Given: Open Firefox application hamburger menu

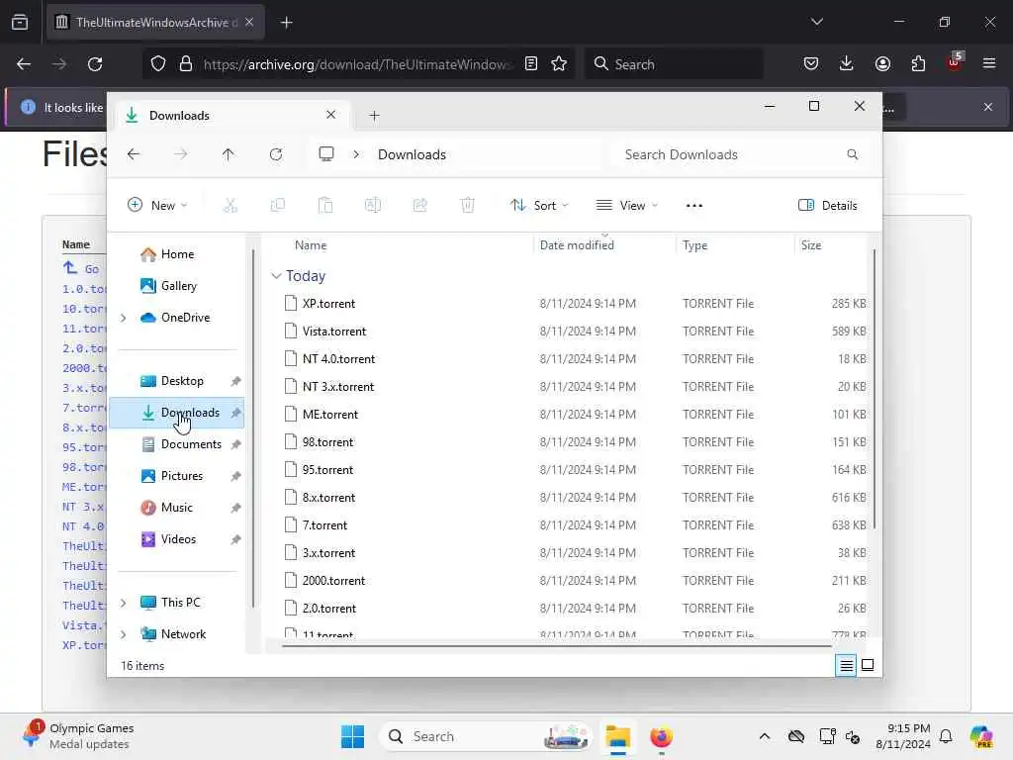Looking at the screenshot, I should click(989, 64).
